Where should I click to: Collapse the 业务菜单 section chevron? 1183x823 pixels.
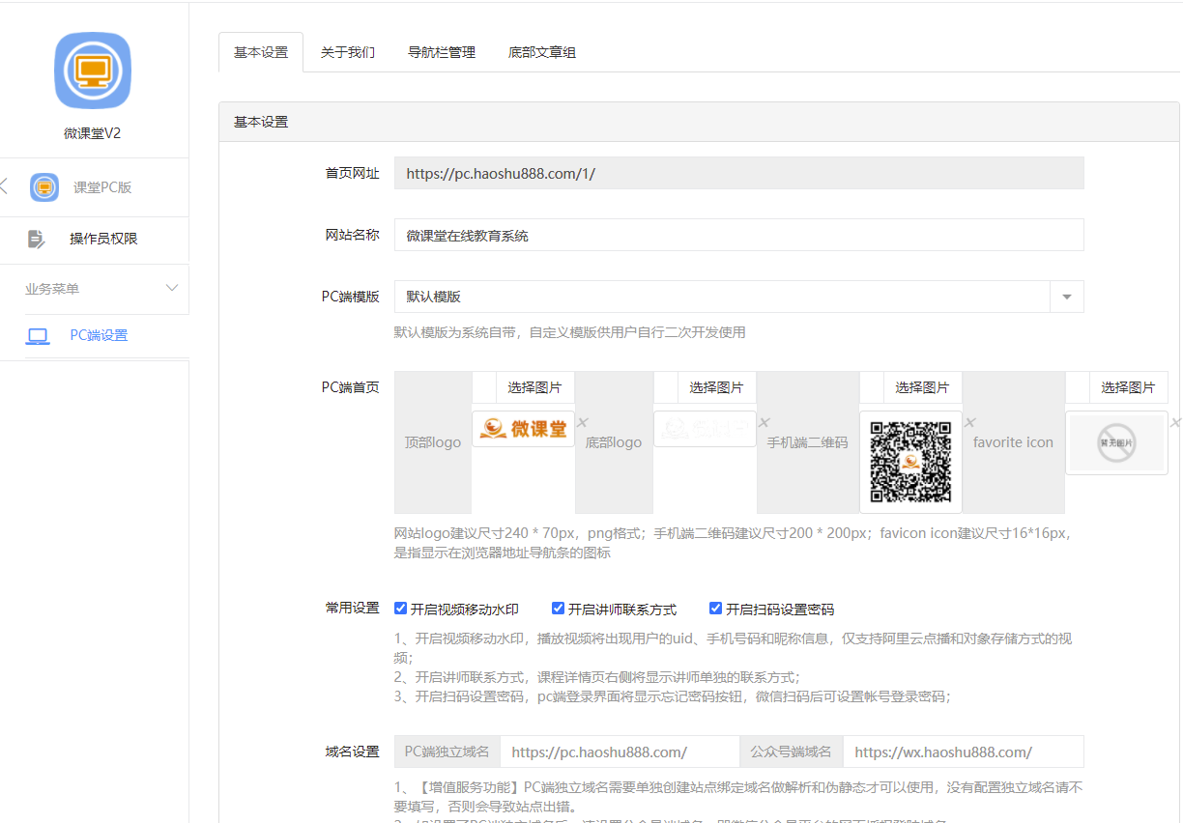coord(172,288)
